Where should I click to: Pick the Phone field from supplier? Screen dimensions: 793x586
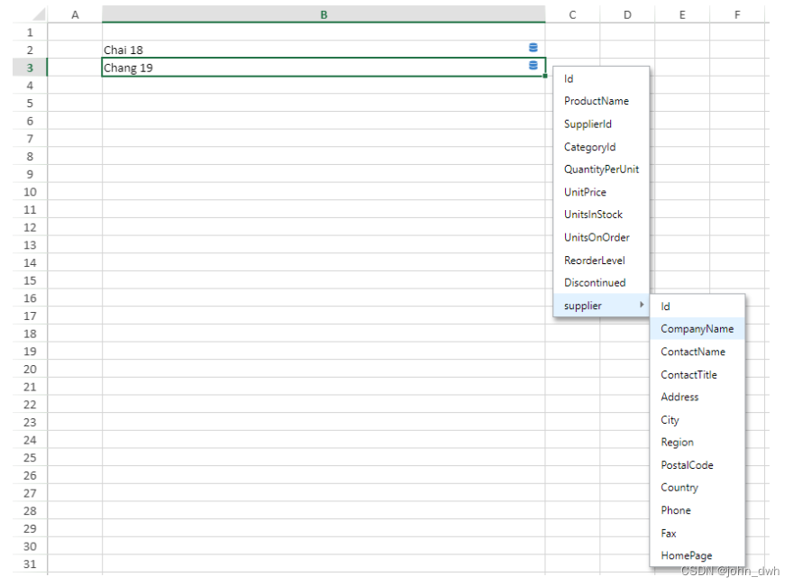[x=675, y=509]
